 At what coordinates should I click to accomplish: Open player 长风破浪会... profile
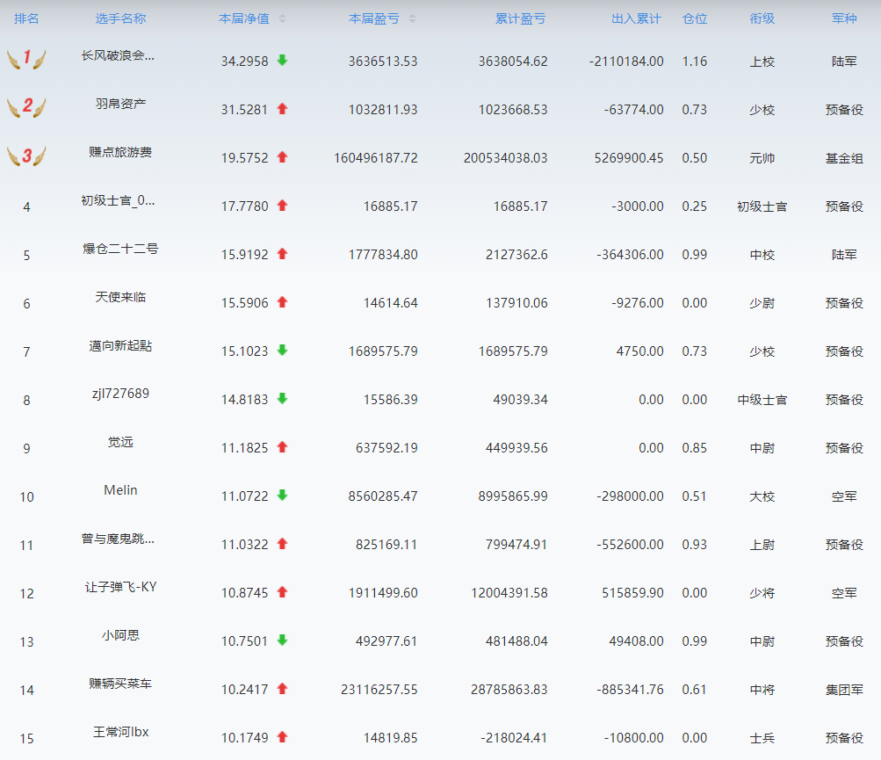point(118,55)
